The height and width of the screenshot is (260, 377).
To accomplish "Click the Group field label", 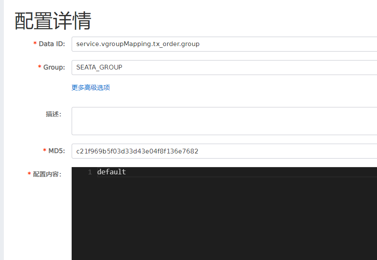I will 53,67.
